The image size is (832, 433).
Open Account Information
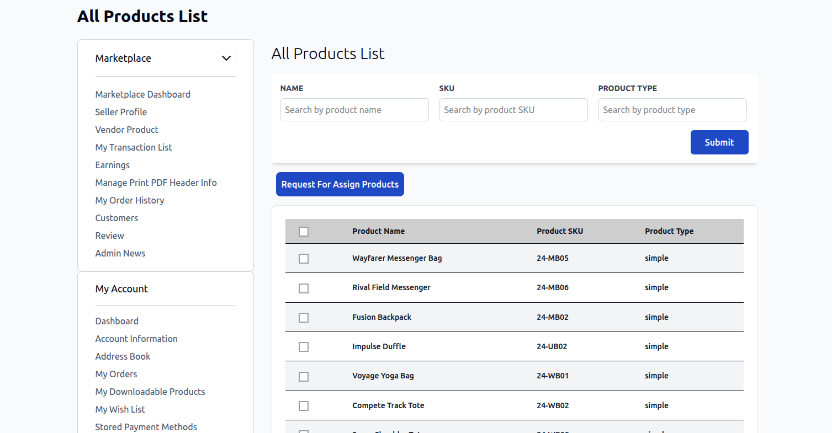tap(136, 339)
